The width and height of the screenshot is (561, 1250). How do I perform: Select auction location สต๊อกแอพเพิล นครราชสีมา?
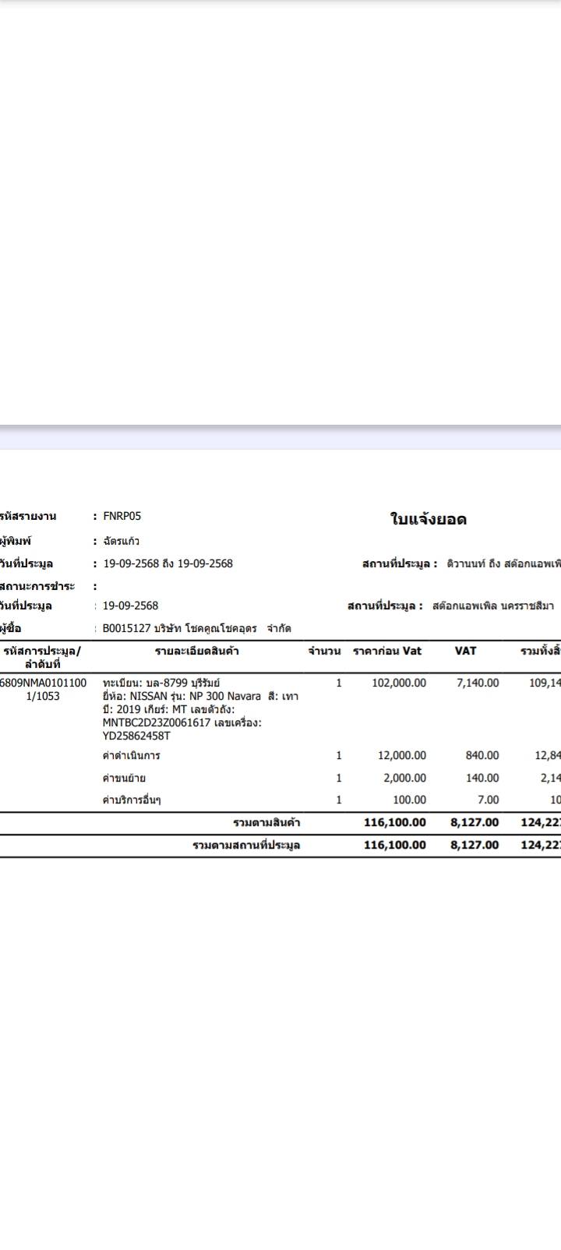coord(493,606)
